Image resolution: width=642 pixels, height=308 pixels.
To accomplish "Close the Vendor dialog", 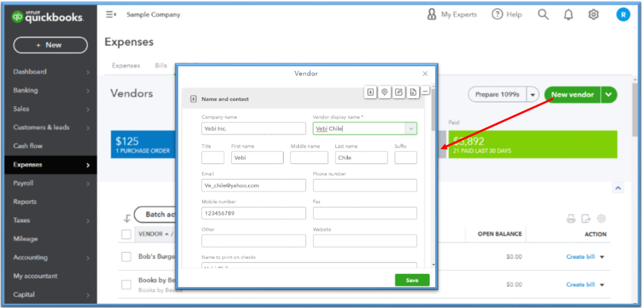I will coord(425,74).
